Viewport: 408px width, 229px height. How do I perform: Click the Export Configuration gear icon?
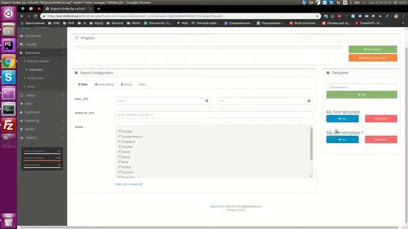coord(76,73)
